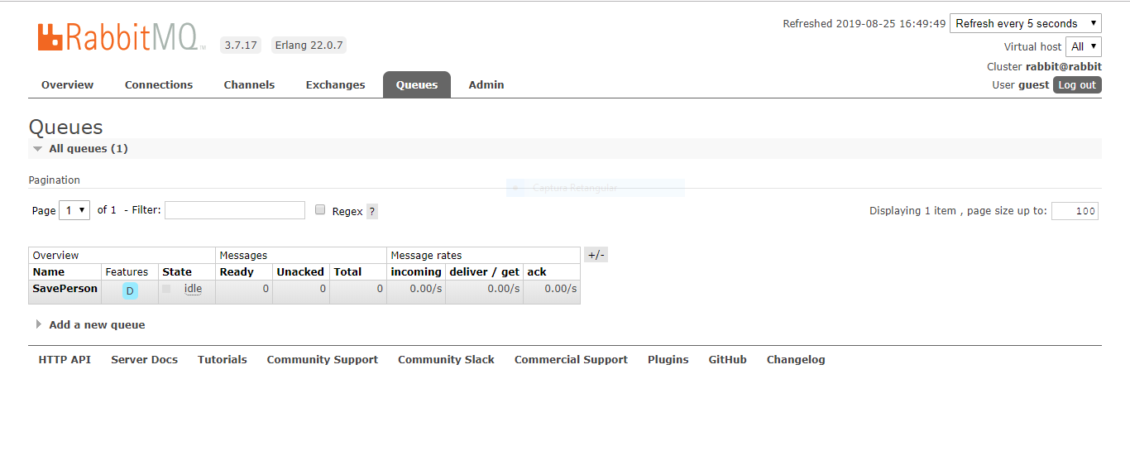Switch to the Connections tab

click(159, 84)
